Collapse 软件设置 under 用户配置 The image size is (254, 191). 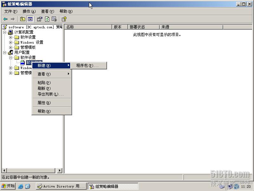tap(11, 58)
